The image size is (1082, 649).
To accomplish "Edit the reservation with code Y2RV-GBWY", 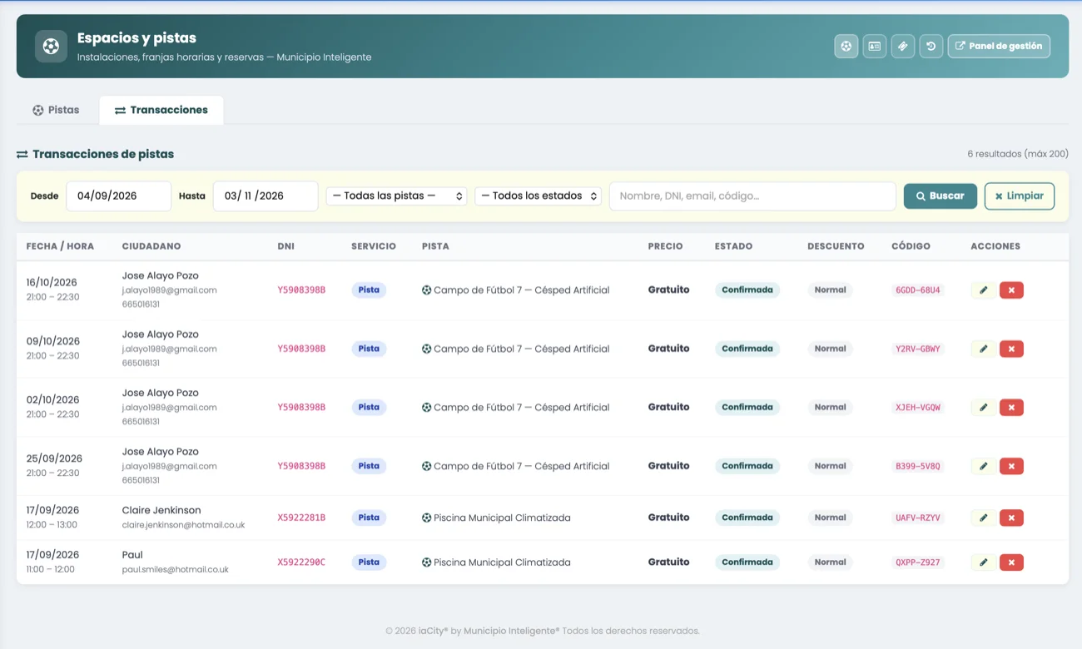I will coord(983,349).
